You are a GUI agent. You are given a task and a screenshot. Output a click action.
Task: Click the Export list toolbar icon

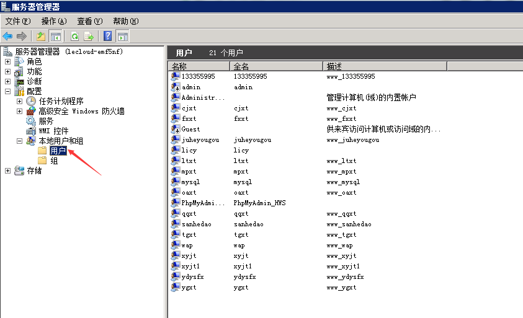[89, 36]
